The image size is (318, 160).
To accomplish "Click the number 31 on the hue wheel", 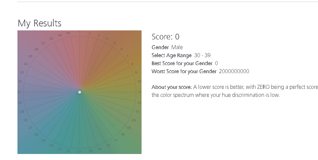I will (x=19, y=92).
